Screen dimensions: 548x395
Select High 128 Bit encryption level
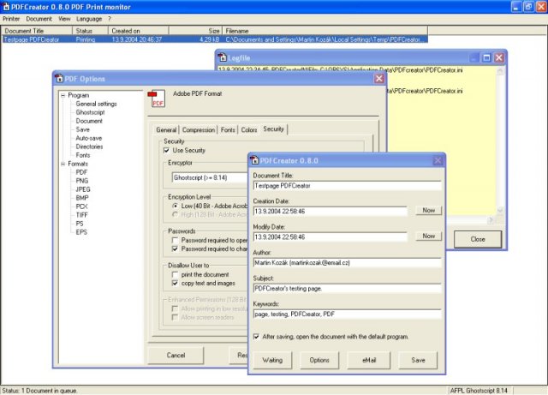(175, 214)
